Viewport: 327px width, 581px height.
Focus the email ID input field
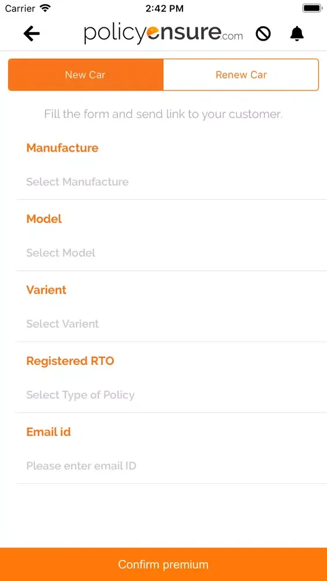coord(171,466)
